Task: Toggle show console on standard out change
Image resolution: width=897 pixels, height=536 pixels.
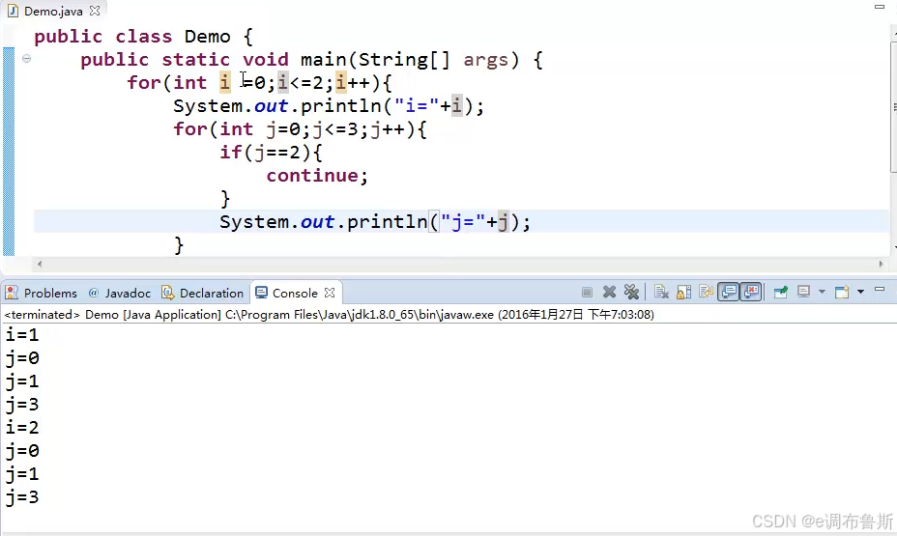Action: tap(729, 293)
